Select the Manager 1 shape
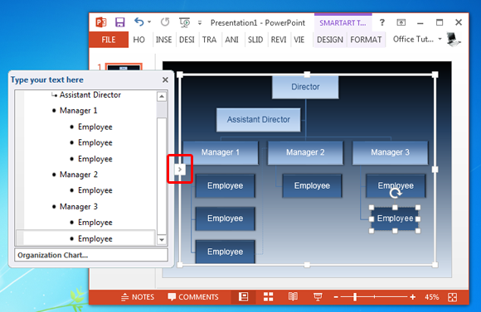This screenshot has width=481, height=312. 221,152
